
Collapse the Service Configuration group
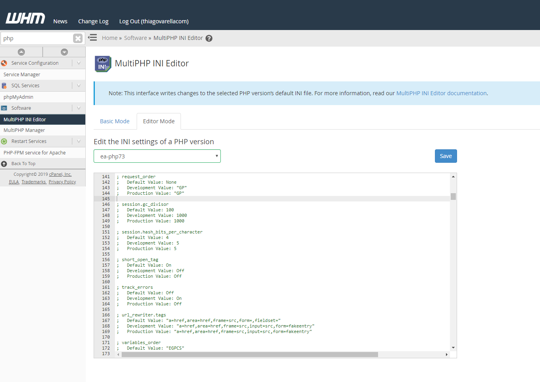(x=79, y=63)
